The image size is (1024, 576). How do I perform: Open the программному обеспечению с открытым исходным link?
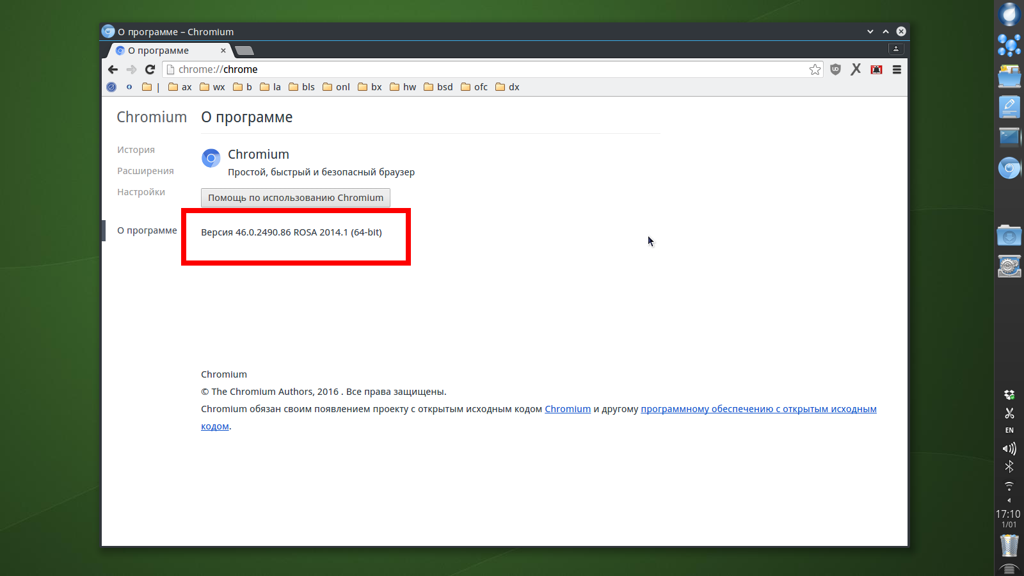[758, 409]
